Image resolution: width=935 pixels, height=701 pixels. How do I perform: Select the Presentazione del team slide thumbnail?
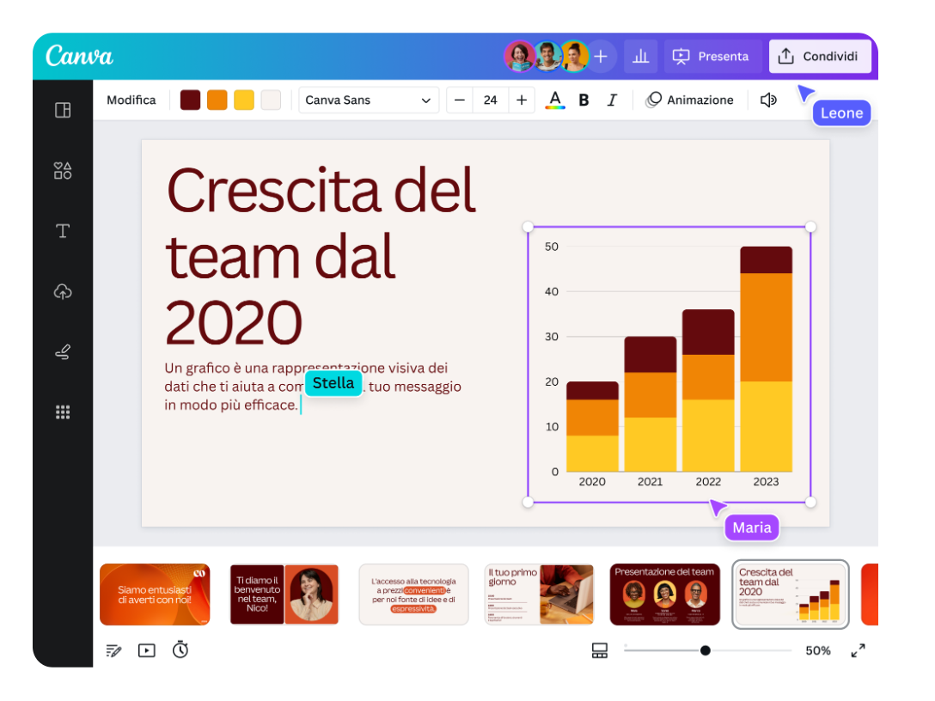tap(665, 594)
